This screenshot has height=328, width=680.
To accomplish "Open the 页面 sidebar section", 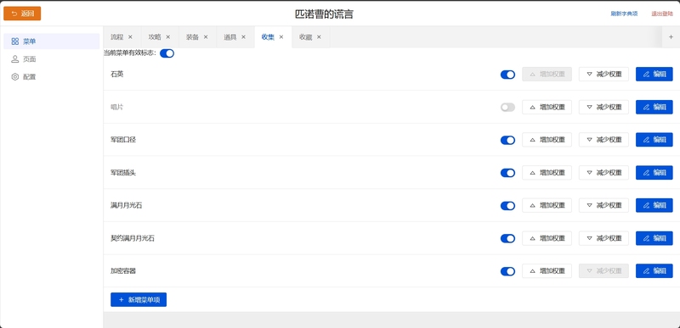I will pyautogui.click(x=52, y=59).
